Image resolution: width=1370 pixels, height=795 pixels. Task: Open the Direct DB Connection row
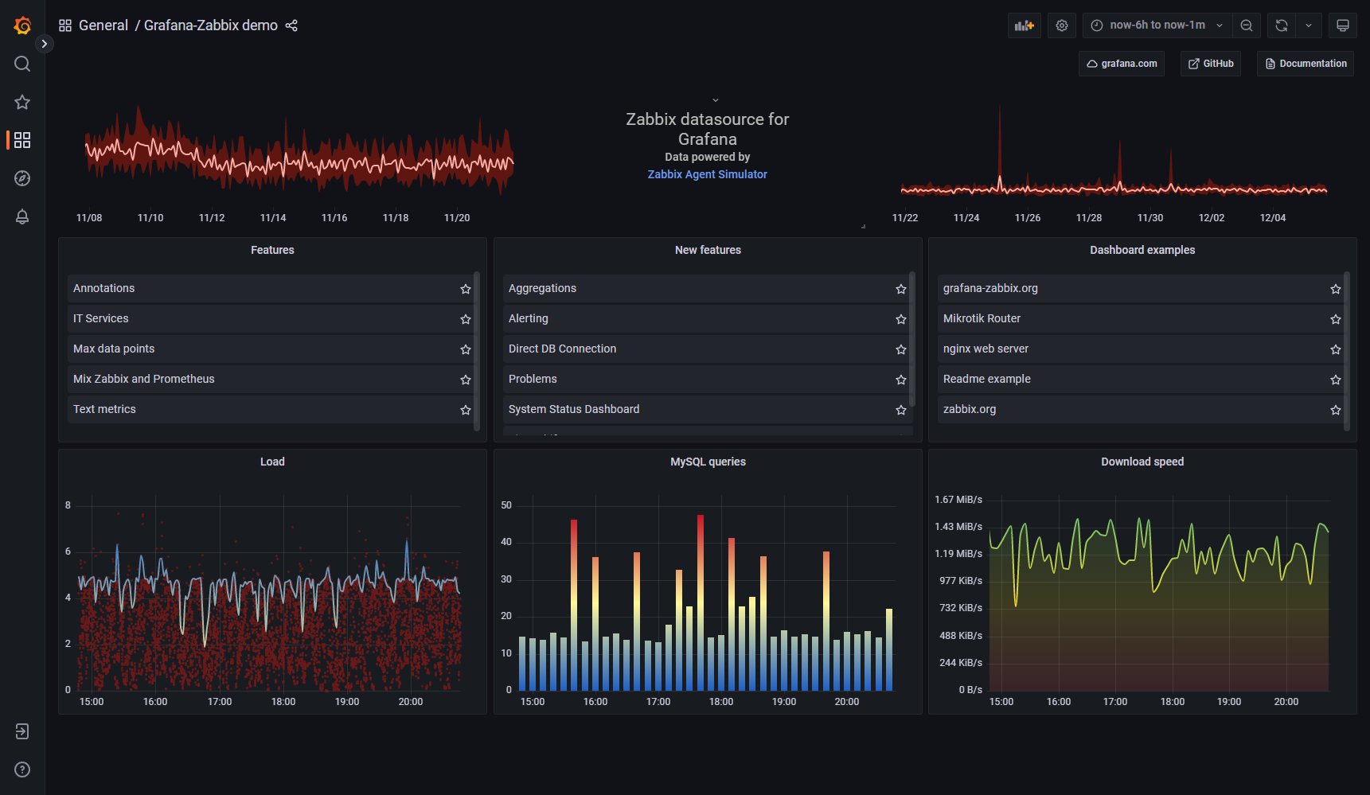[706, 349]
